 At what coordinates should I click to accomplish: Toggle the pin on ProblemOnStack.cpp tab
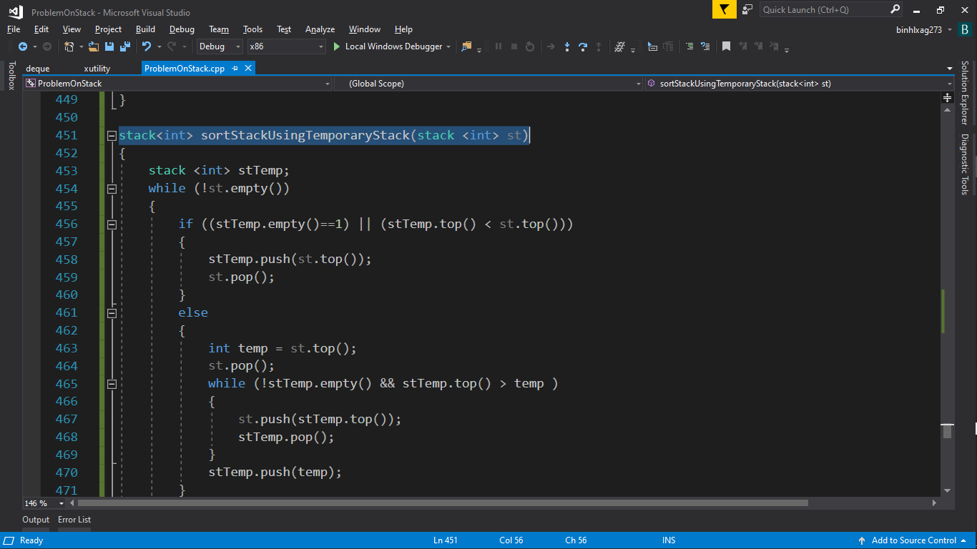(235, 68)
